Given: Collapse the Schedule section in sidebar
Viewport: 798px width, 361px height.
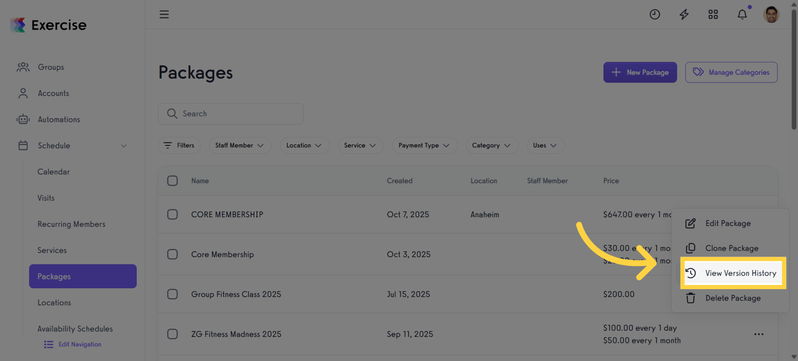Looking at the screenshot, I should pos(123,145).
